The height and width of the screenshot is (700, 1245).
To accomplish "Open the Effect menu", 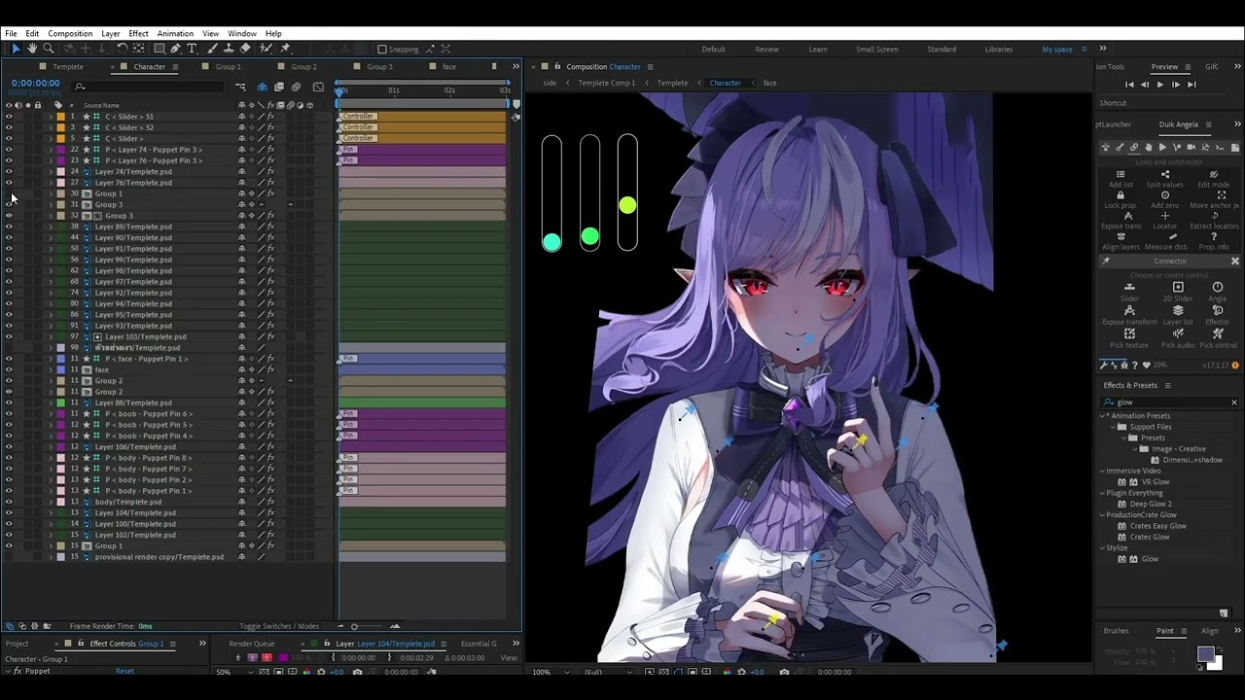I will tap(138, 33).
